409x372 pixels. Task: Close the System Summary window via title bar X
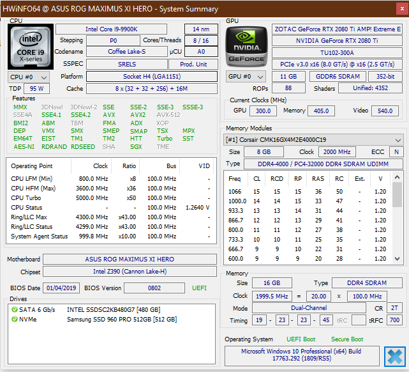[x=402, y=9]
